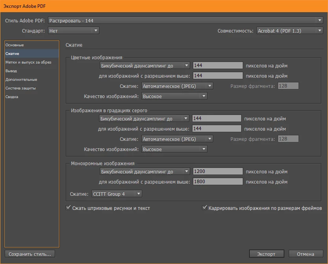This screenshot has width=328, height=264.
Task: Open the Вывод section
Action: click(x=31, y=71)
